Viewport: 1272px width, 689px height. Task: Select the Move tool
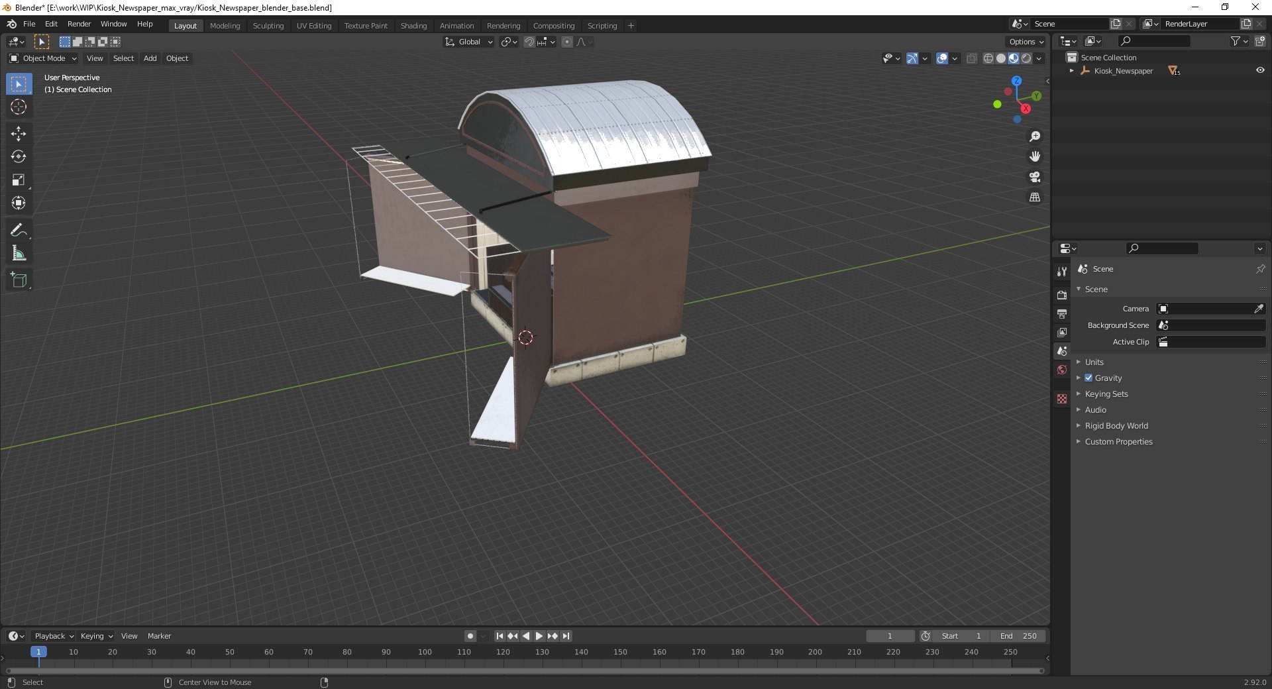(19, 134)
